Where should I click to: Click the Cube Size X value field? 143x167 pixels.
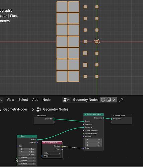(x=27, y=149)
